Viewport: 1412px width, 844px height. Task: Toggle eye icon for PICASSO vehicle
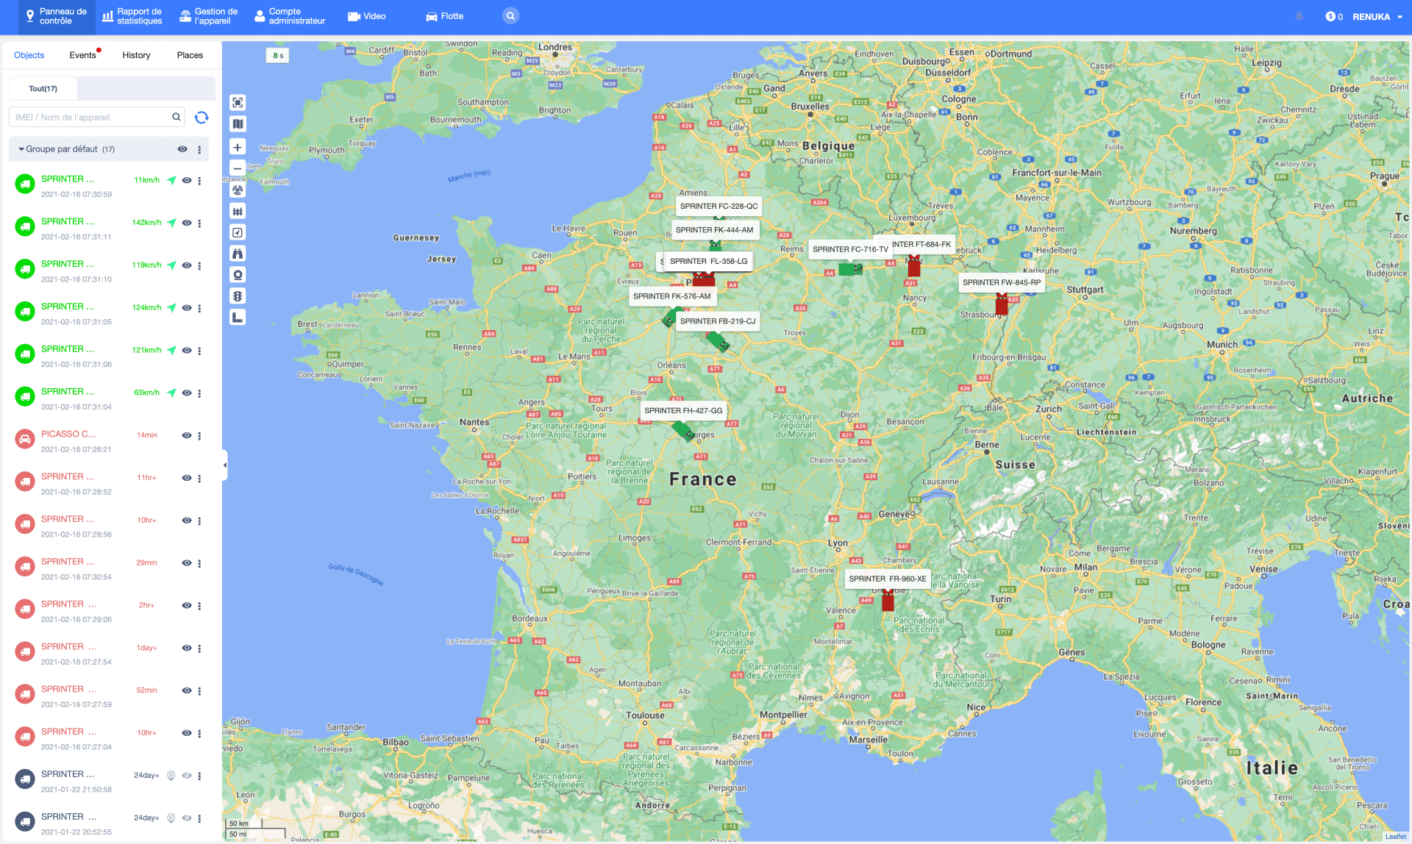tap(187, 435)
